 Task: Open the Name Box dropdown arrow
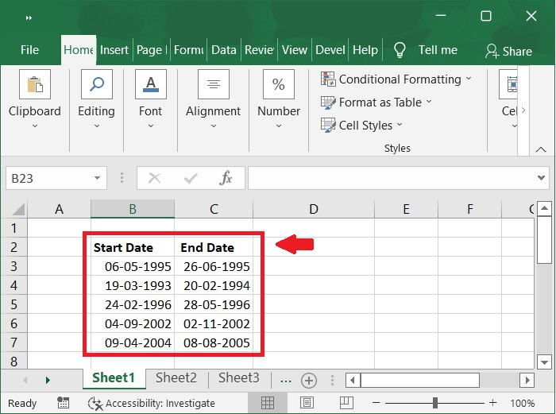pos(98,178)
